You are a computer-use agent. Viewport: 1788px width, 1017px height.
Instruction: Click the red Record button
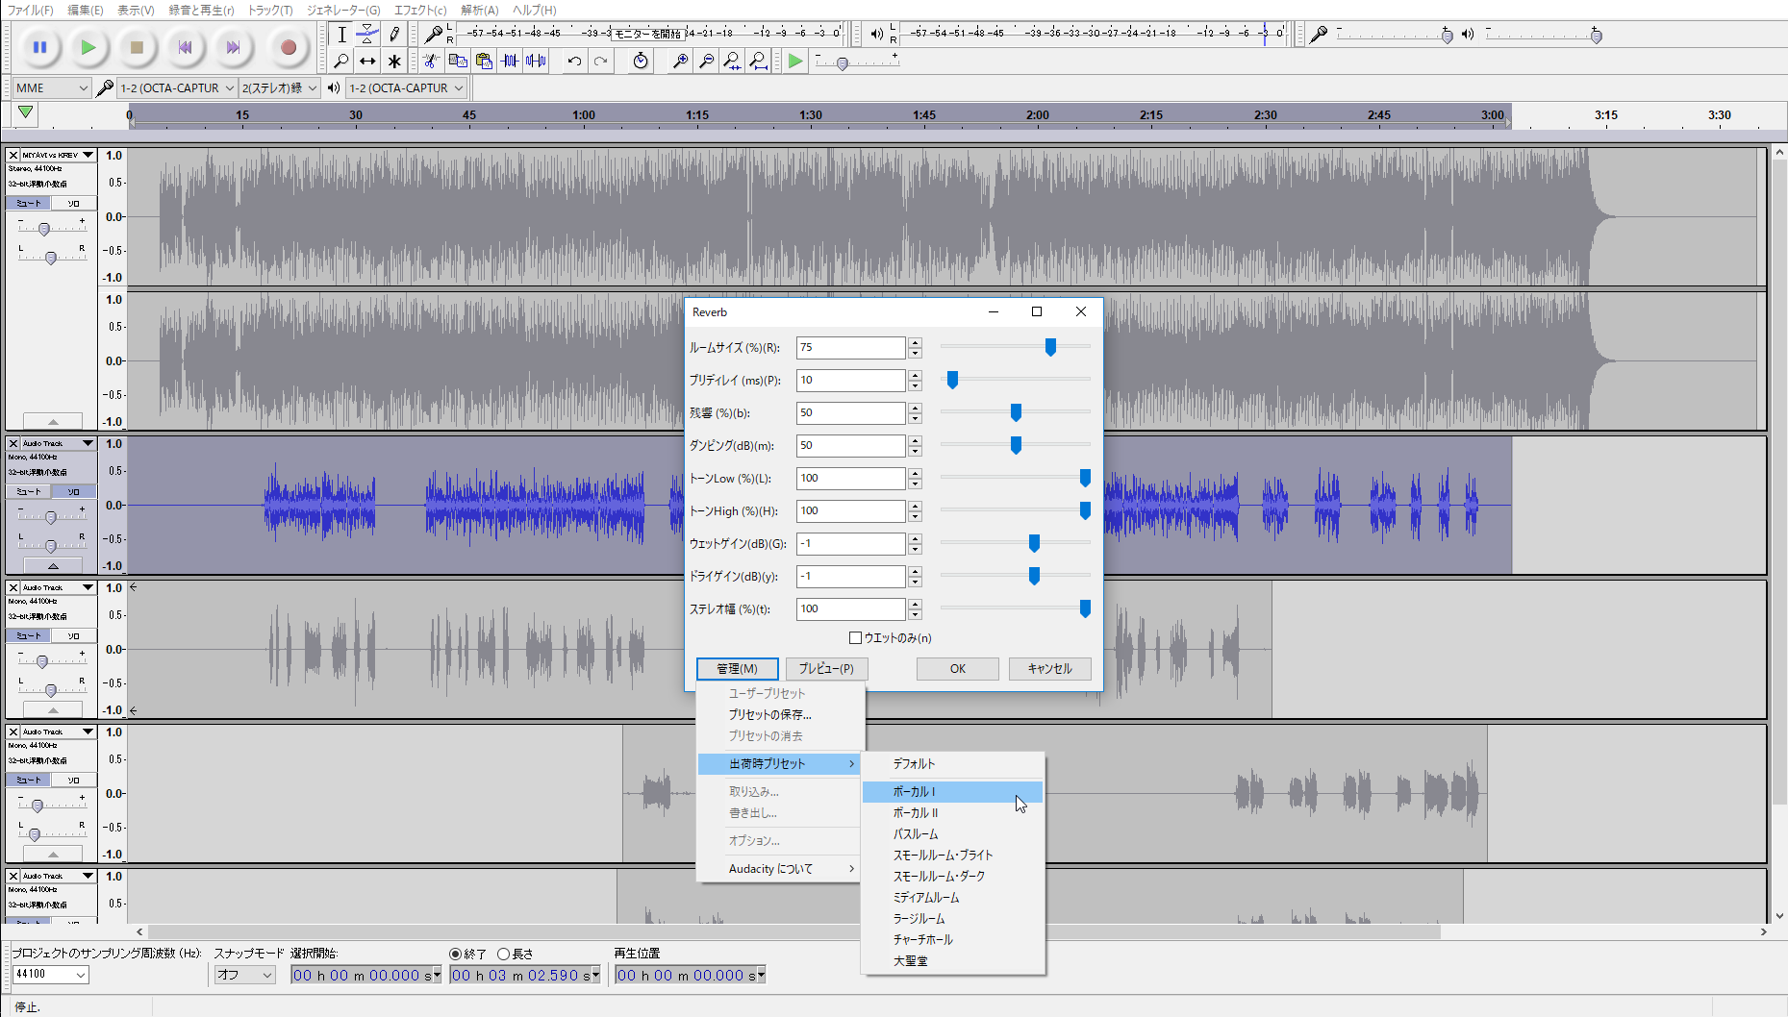click(288, 47)
